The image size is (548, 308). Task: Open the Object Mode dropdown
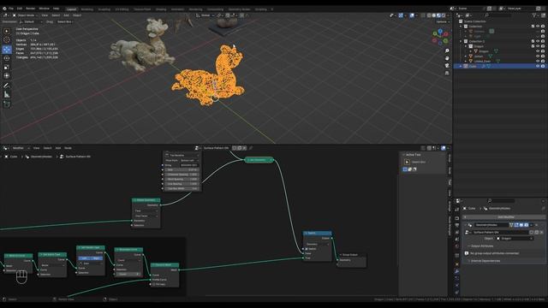[26, 15]
